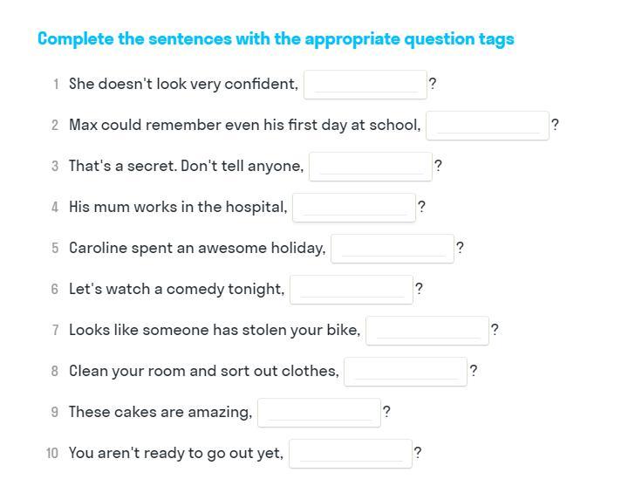628x486 pixels.
Task: Click the sentence text starting 'Max could remember'
Action: pyautogui.click(x=244, y=126)
